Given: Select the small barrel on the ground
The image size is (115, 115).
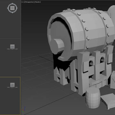Looking at the screenshot, I should [93, 98].
